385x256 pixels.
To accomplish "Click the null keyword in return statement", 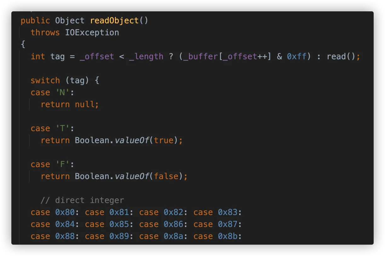I will point(84,105).
